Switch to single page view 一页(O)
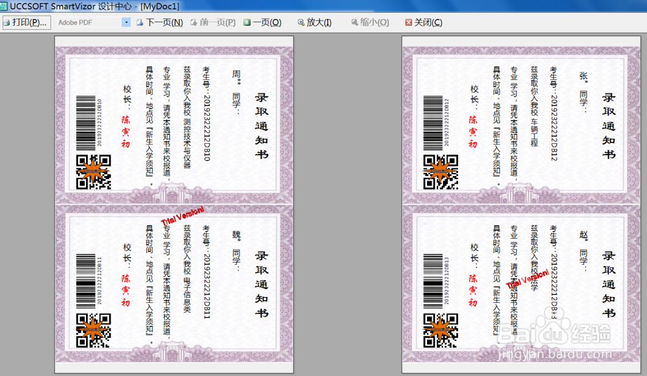The image size is (647, 376). tap(263, 22)
